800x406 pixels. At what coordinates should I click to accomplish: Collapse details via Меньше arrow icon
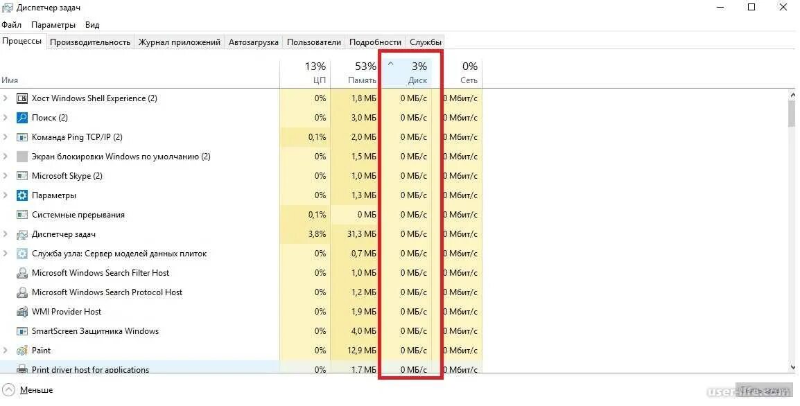[8, 390]
